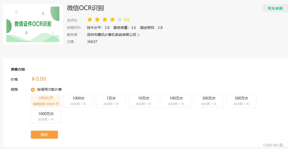This screenshot has width=288, height=149.
Task: Select the 按调用次数计费 radio button
Action: click(33, 90)
